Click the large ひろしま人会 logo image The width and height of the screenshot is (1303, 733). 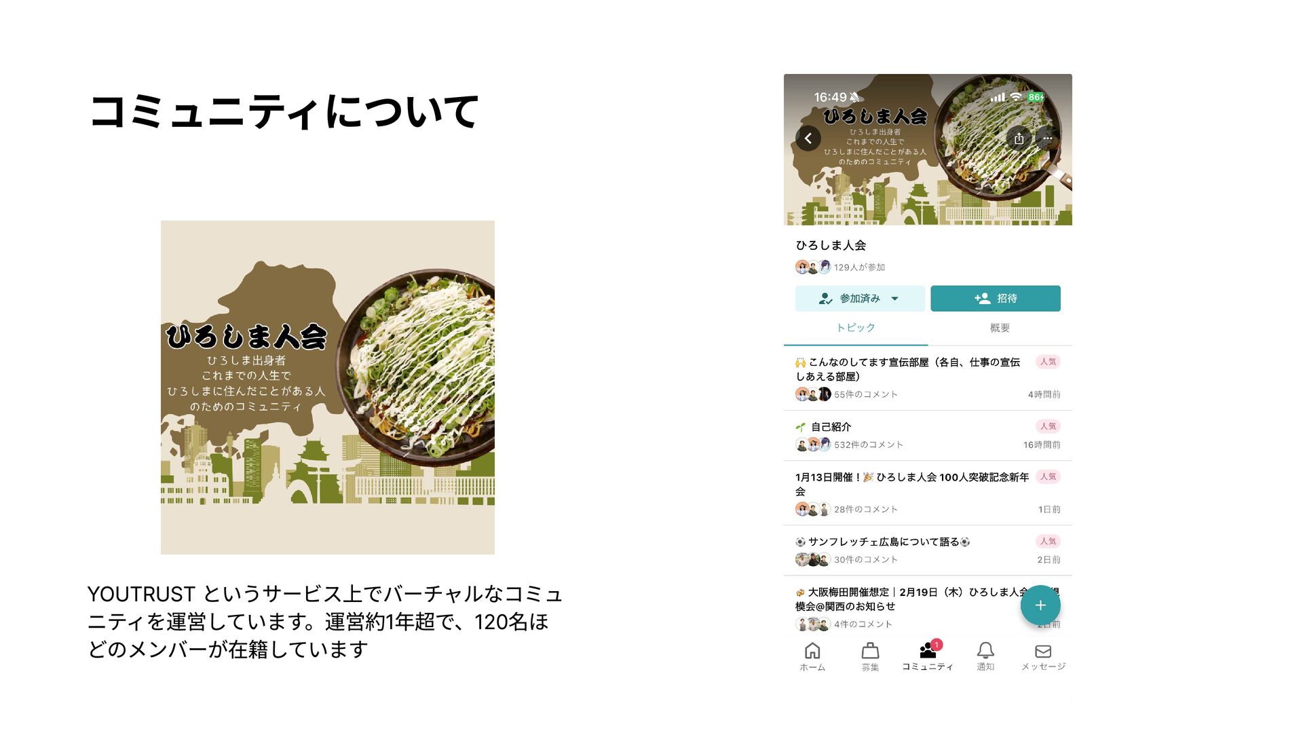(x=328, y=388)
